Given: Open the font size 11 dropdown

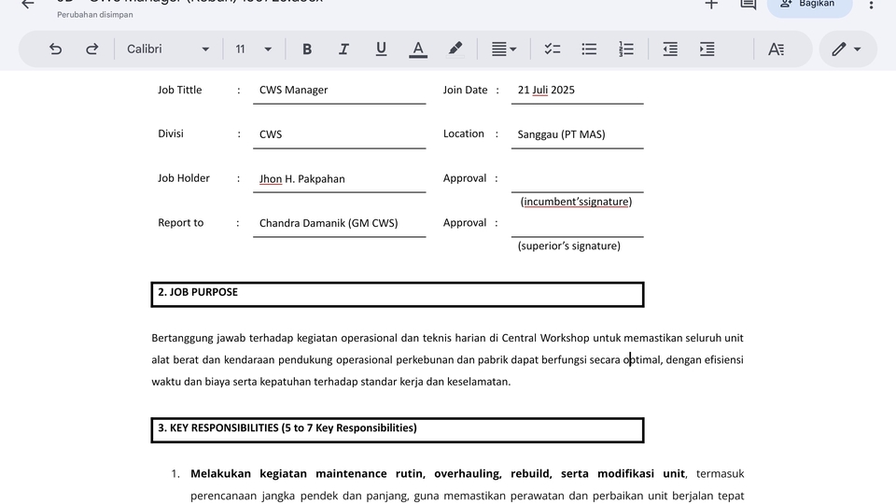Looking at the screenshot, I should 253,49.
